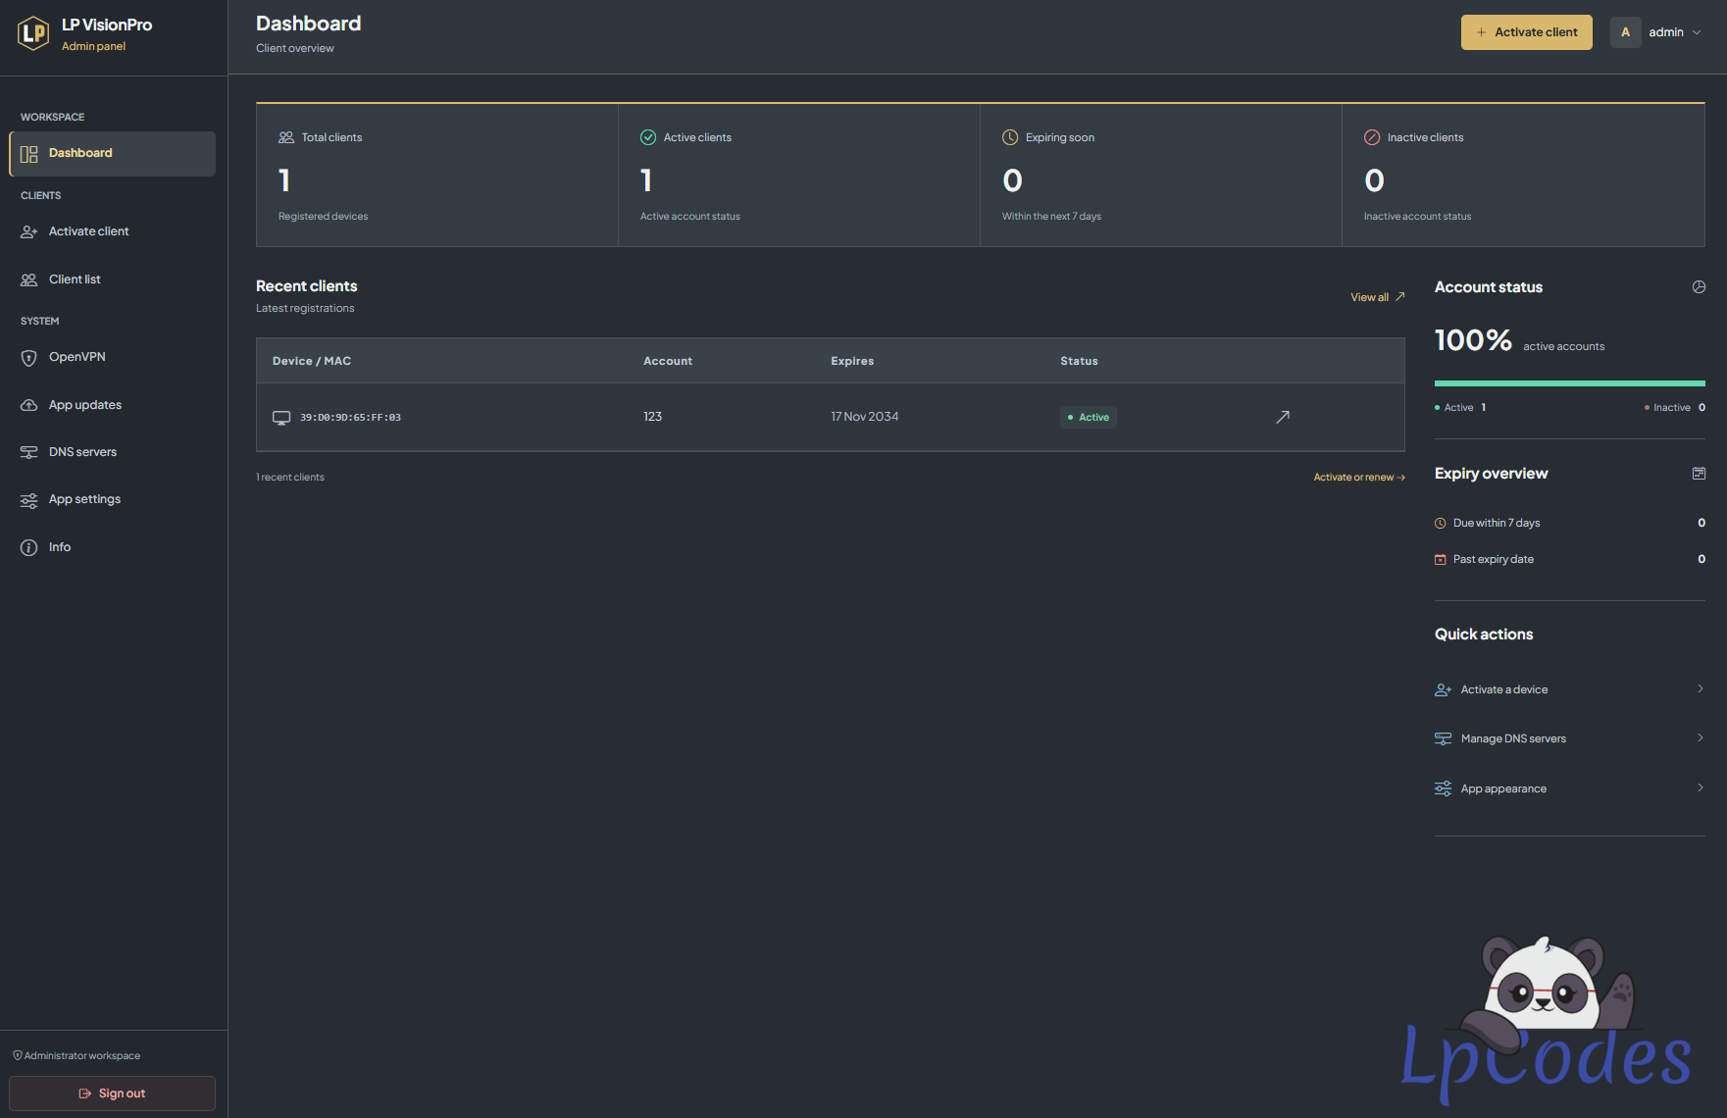Click the LP VisionPro logo icon
This screenshot has height=1118, width=1727.
33,33
